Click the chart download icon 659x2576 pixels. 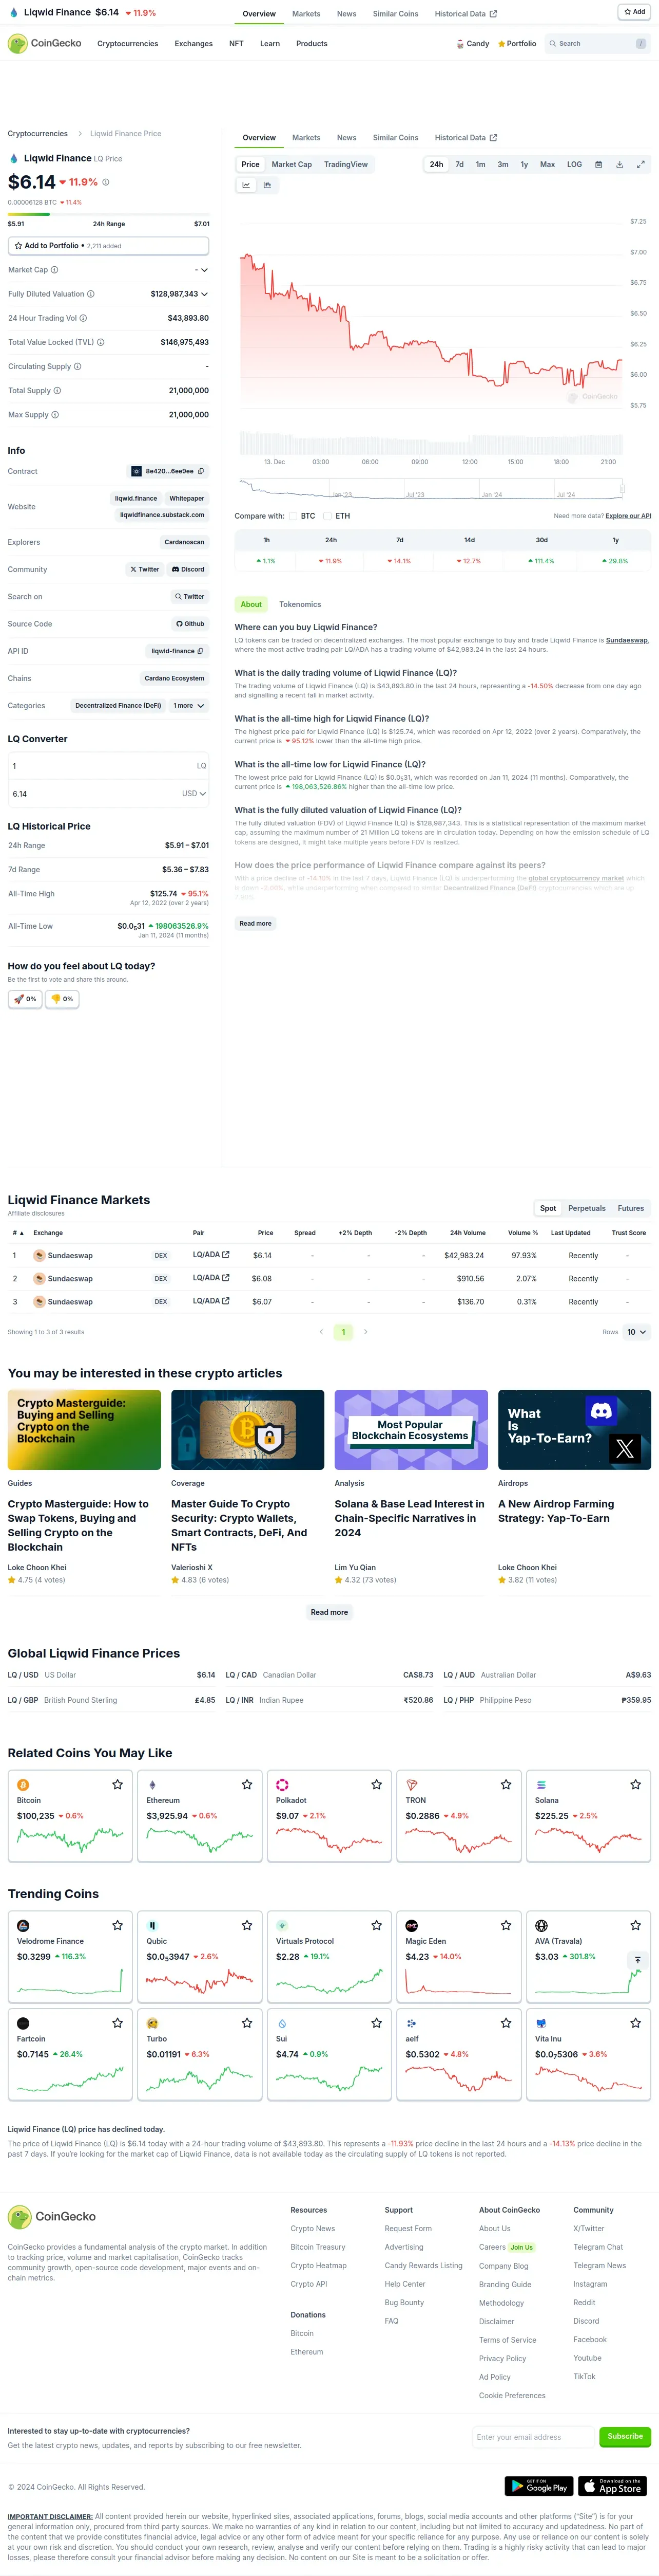click(619, 164)
